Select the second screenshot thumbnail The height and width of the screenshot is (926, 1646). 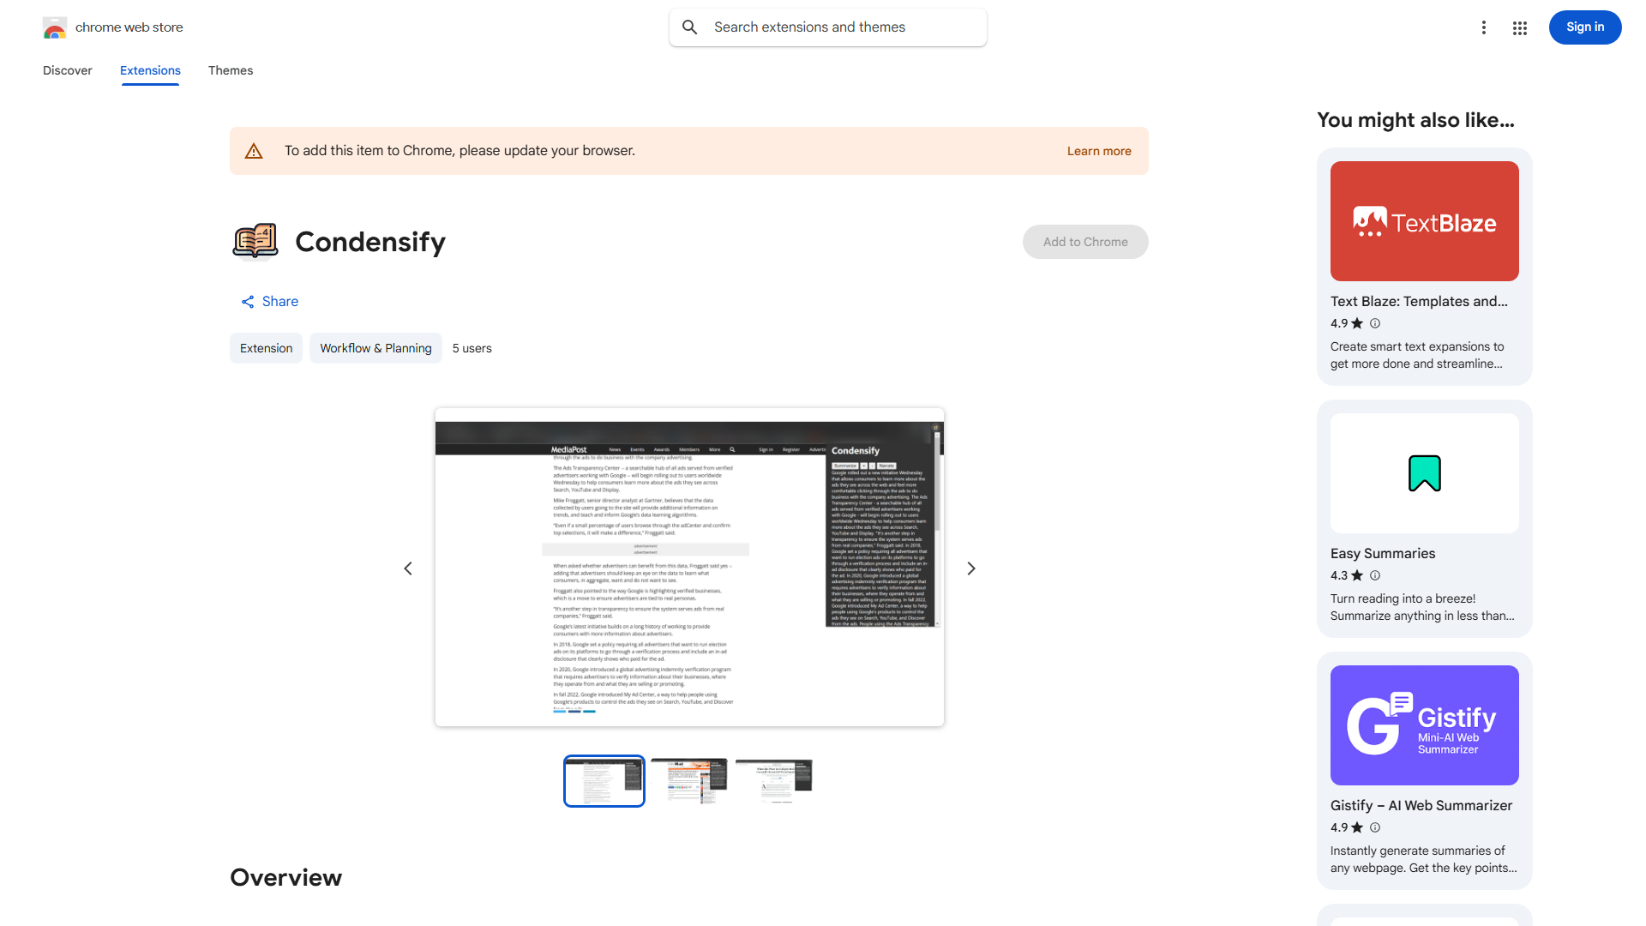[x=688, y=780]
